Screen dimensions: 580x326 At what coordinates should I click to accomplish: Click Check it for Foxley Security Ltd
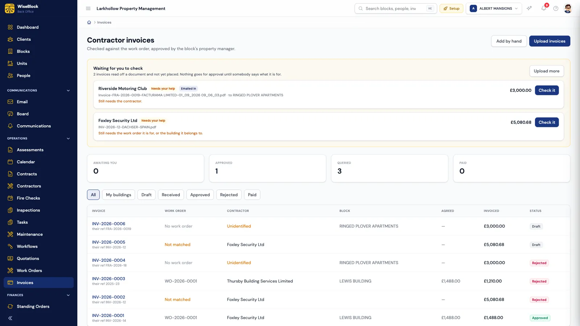point(547,122)
